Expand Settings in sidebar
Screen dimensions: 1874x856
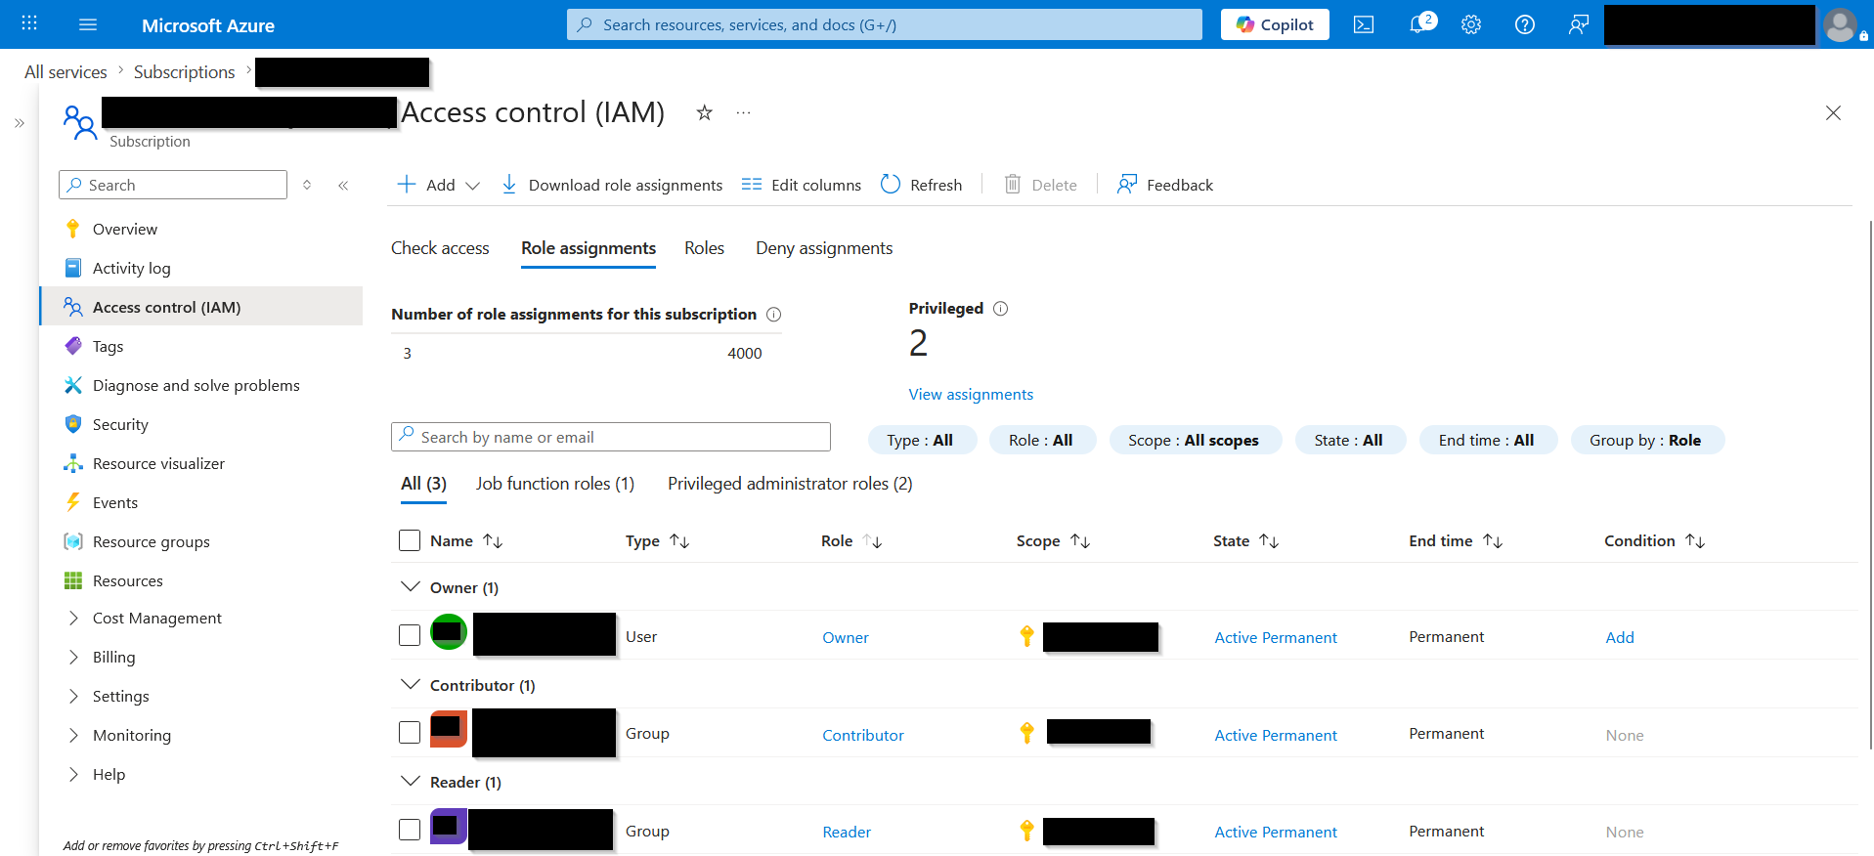[x=73, y=696]
